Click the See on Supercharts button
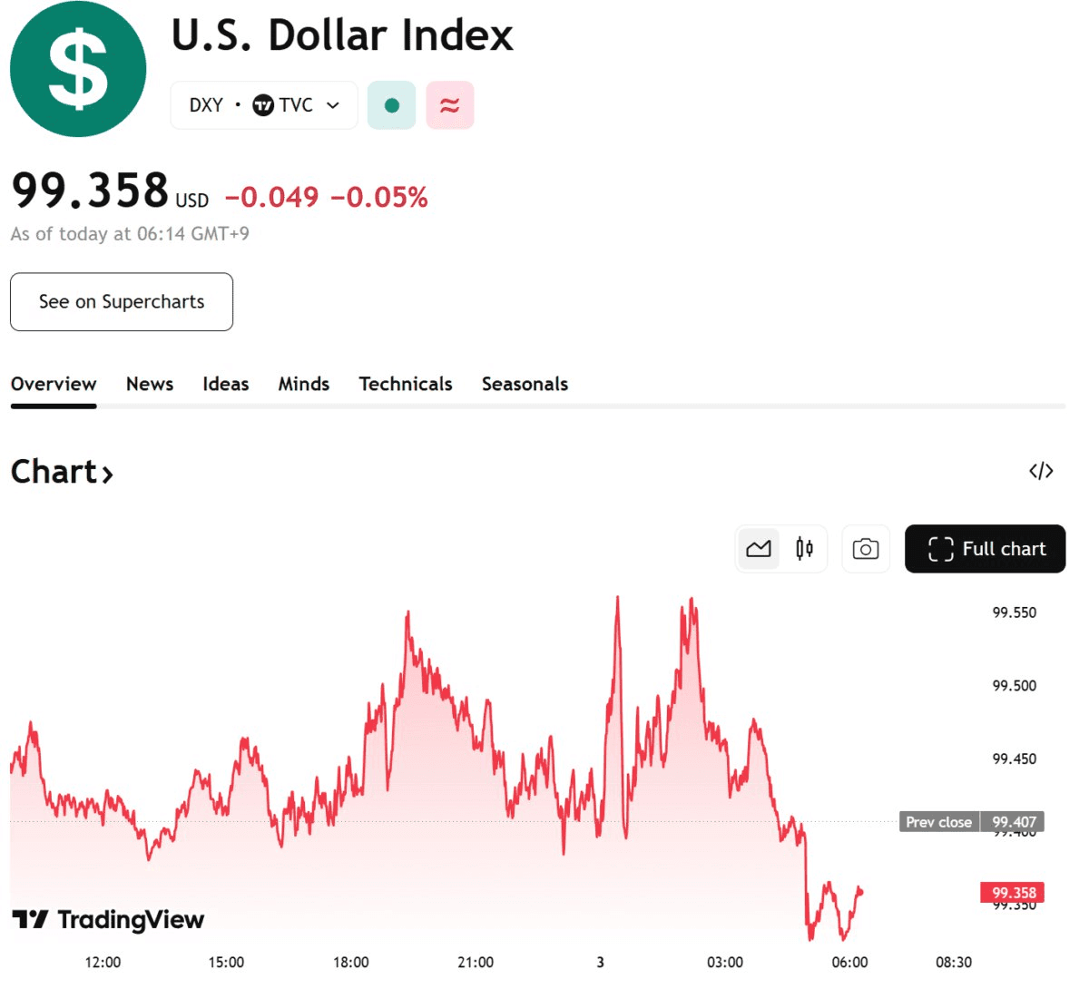Screen dimensions: 1089x989 tap(122, 302)
